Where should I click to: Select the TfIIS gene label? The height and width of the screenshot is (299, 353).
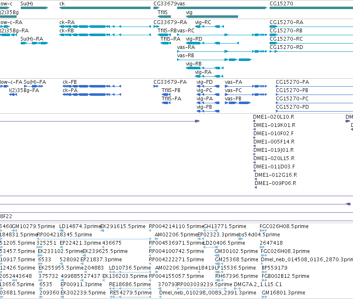point(163,12)
